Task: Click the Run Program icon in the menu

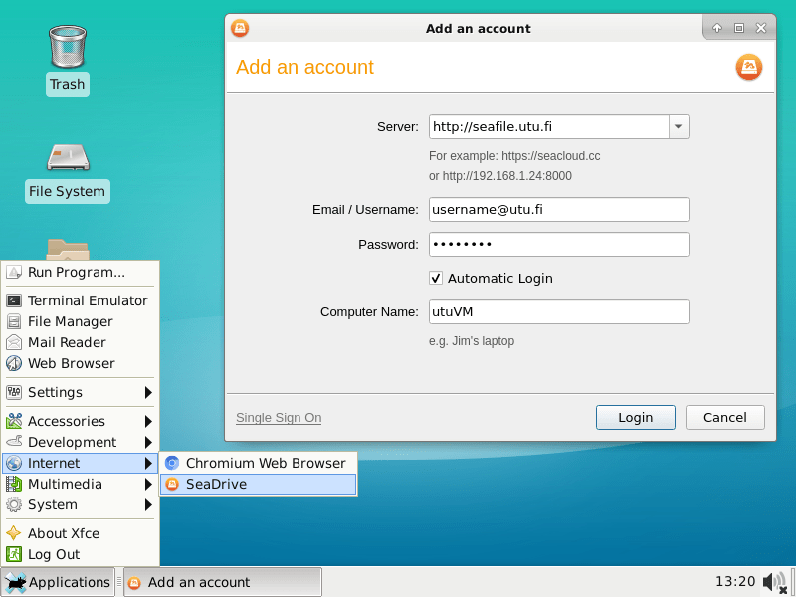Action: coord(14,272)
